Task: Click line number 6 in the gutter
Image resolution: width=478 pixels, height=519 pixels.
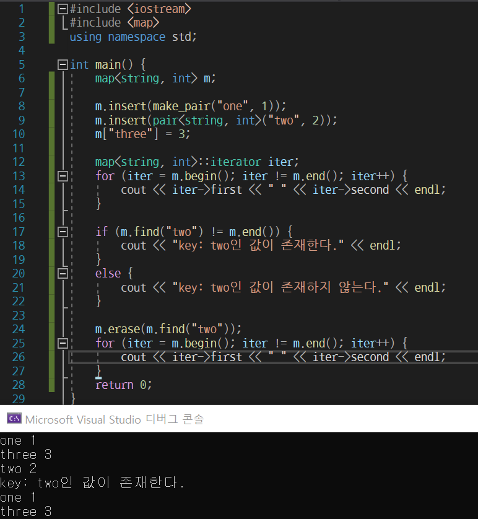Action: pos(22,79)
